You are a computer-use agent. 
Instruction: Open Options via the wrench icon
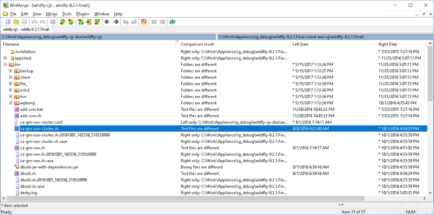coord(144,22)
